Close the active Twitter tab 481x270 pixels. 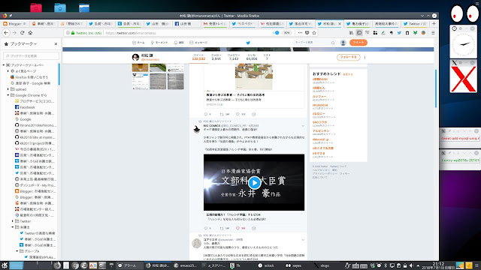[340, 23]
